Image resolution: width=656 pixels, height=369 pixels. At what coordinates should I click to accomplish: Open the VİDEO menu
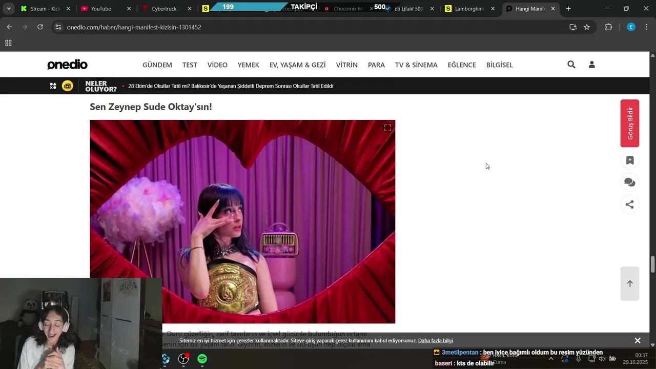[217, 65]
